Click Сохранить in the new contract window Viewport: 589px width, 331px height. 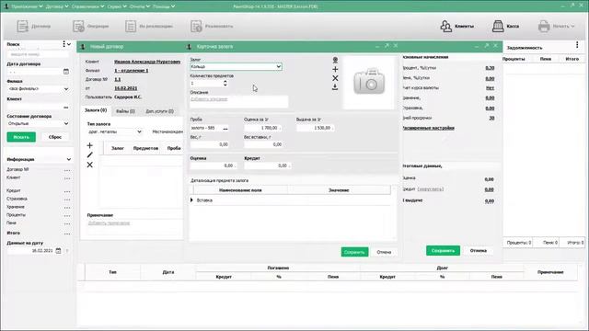coord(443,250)
